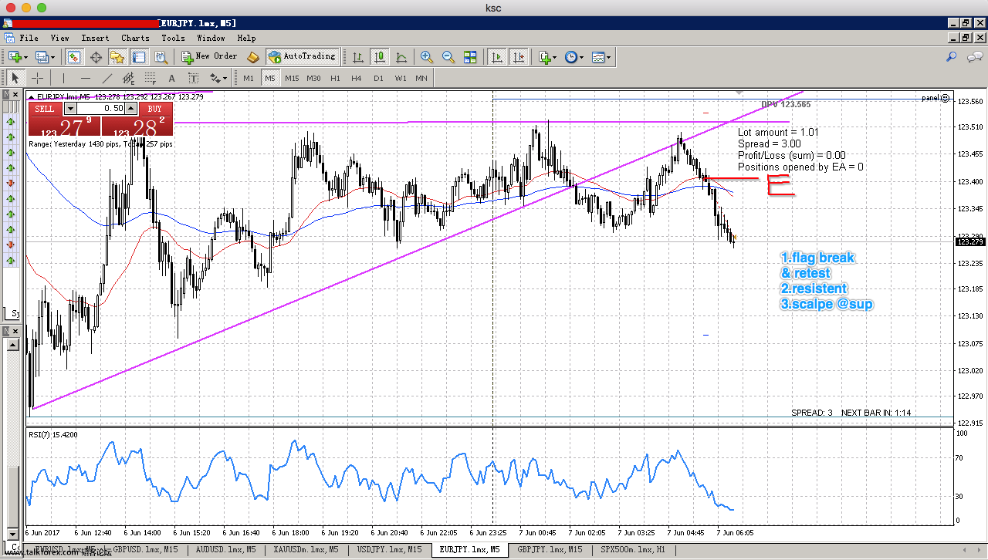Viewport: 988px width, 560px height.
Task: Select the Cursor arrow tool
Action: click(15, 78)
